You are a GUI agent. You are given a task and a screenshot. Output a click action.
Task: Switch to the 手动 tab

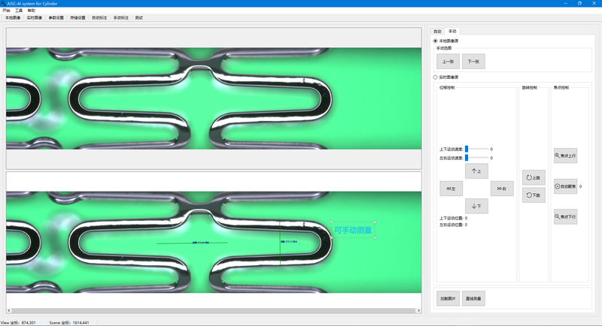click(451, 32)
